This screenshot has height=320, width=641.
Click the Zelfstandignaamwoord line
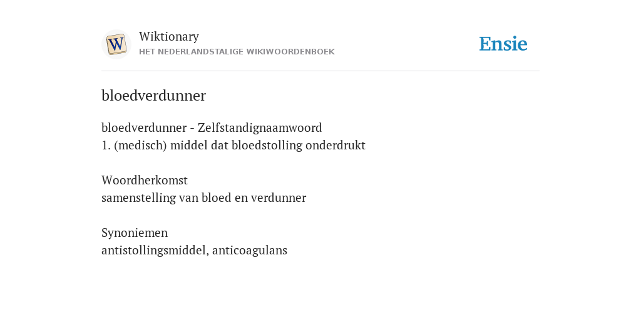pos(212,127)
